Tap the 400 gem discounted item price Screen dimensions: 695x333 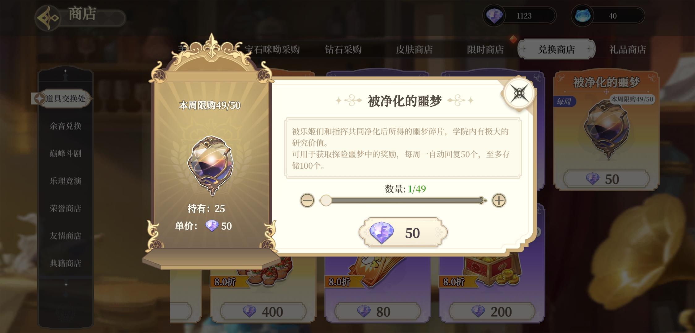coord(263,312)
